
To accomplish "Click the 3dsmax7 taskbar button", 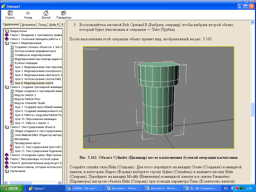I will tap(45, 188).
